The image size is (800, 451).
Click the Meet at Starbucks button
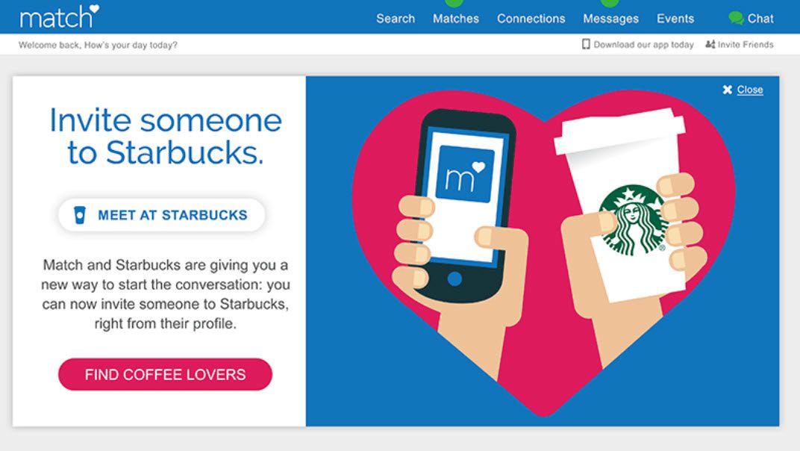tap(162, 215)
